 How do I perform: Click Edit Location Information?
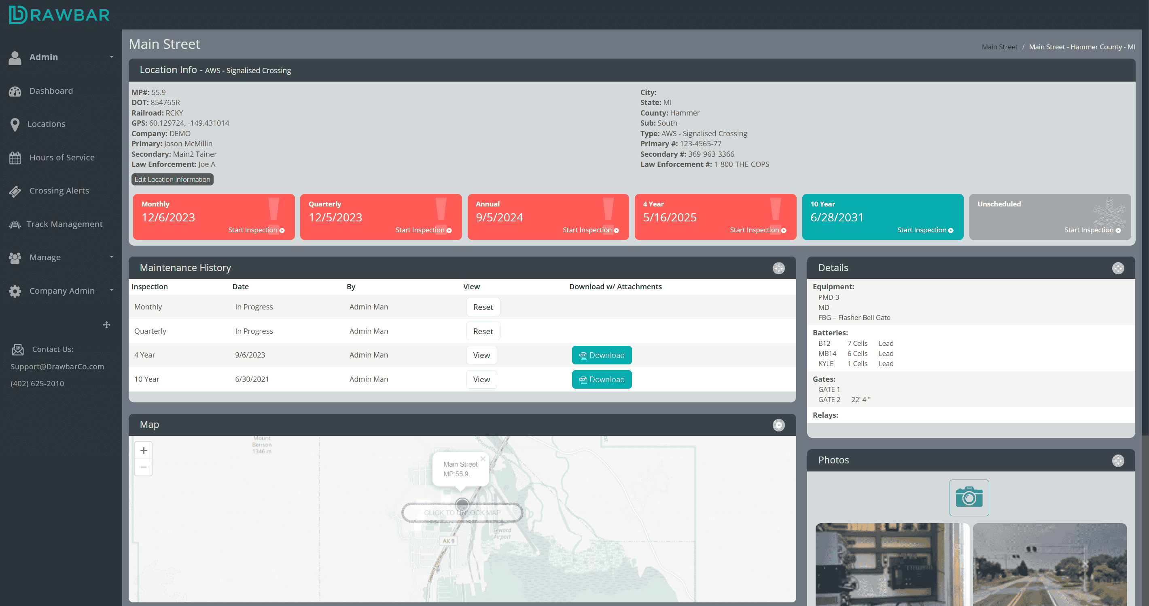[x=172, y=179]
